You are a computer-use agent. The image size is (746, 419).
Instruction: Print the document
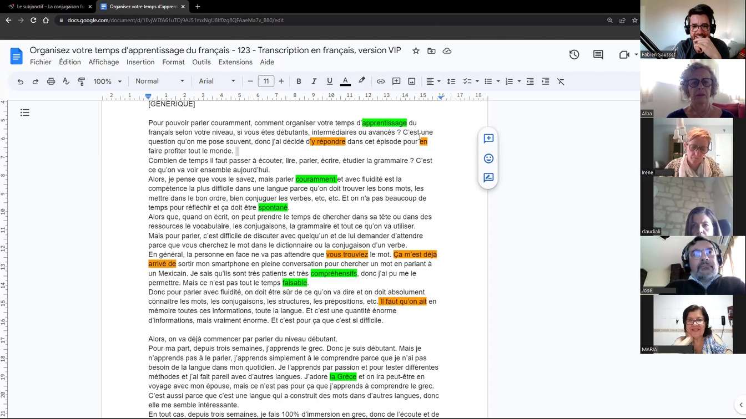click(x=51, y=81)
